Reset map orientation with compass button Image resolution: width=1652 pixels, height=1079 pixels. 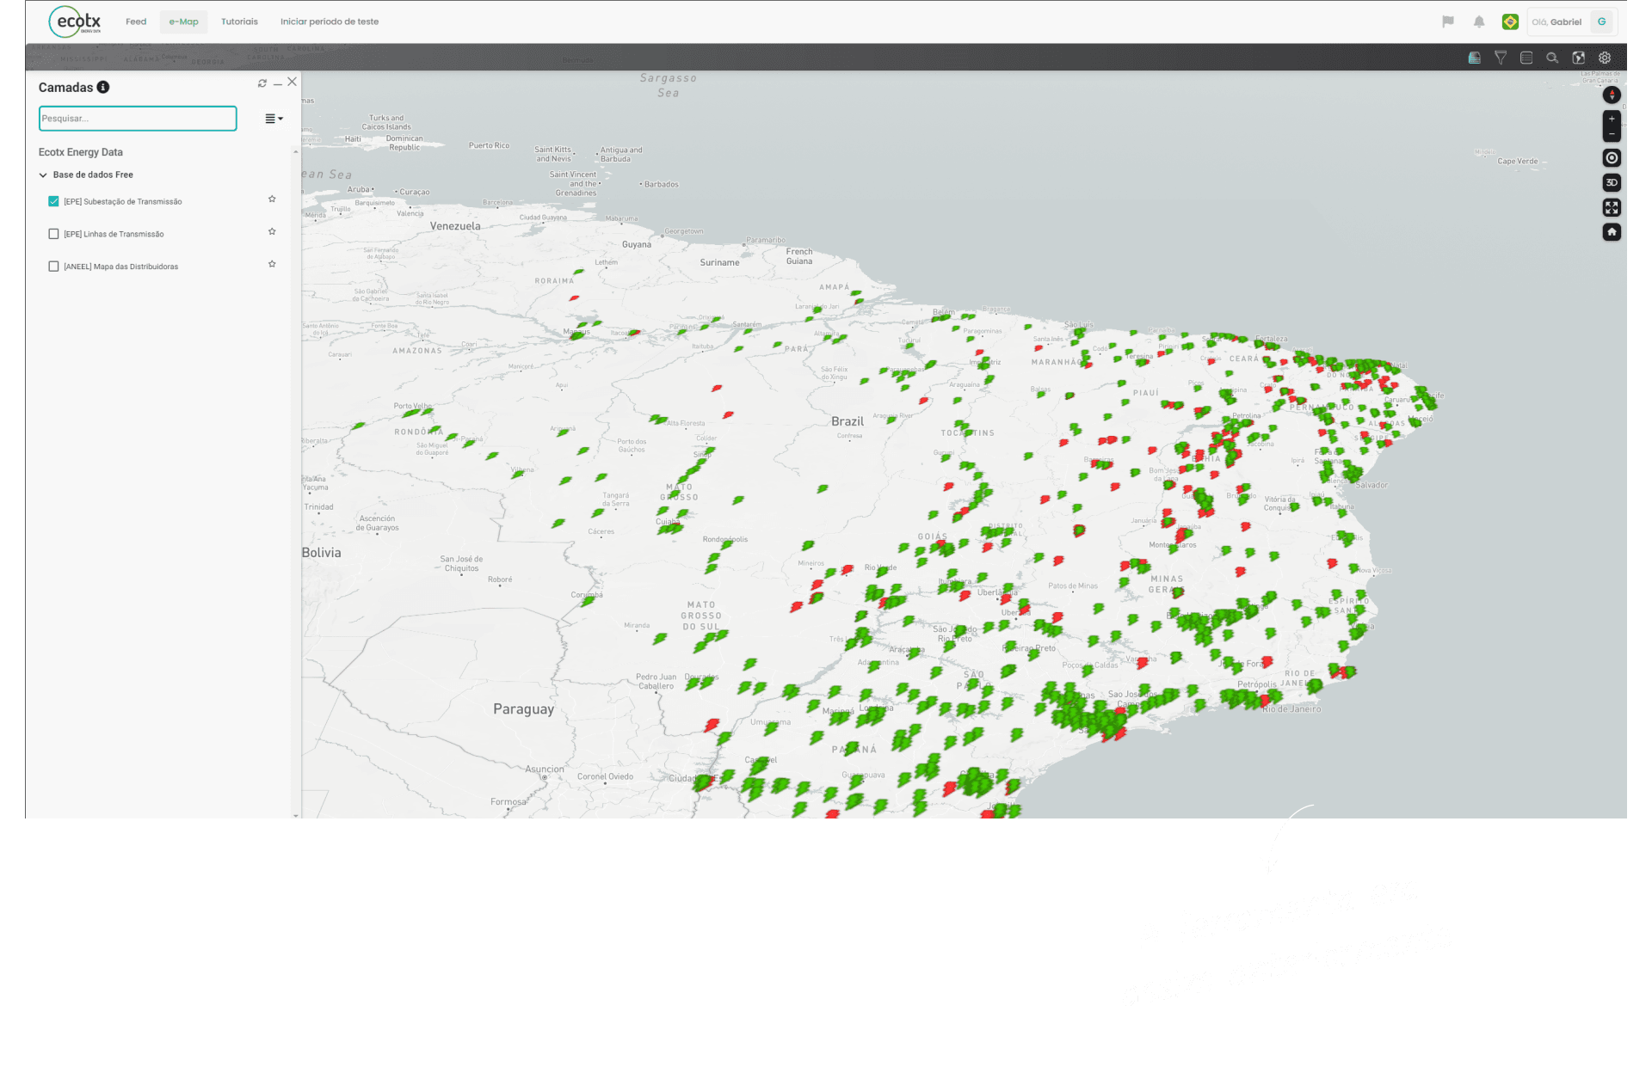[1612, 95]
